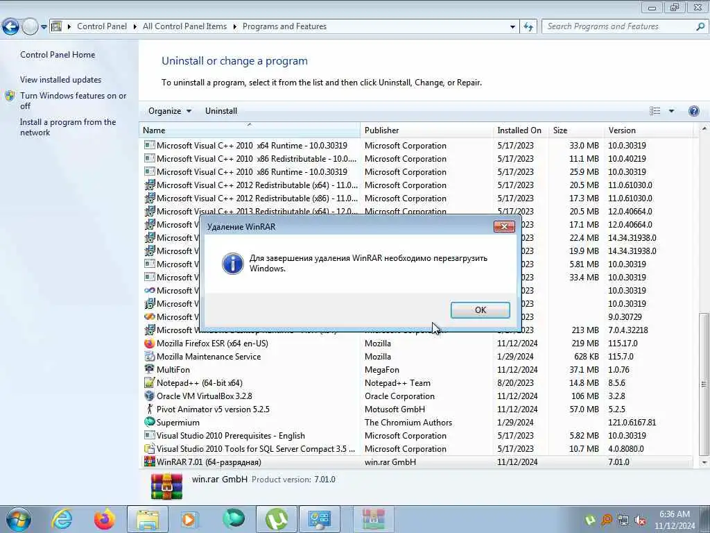Image resolution: width=710 pixels, height=533 pixels.
Task: Click the list scrollbar down arrow
Action: pos(704,462)
